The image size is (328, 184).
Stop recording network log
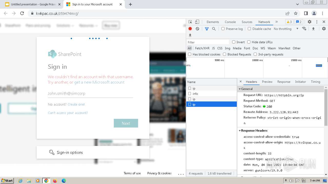tap(190, 29)
